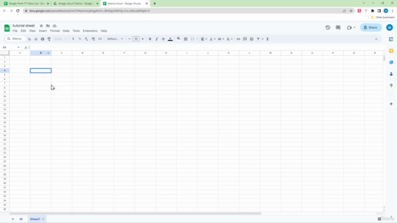The image size is (397, 223).
Task: Click the Menus search box
Action: (15, 38)
